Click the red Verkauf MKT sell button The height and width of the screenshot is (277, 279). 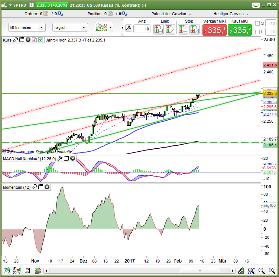click(214, 30)
